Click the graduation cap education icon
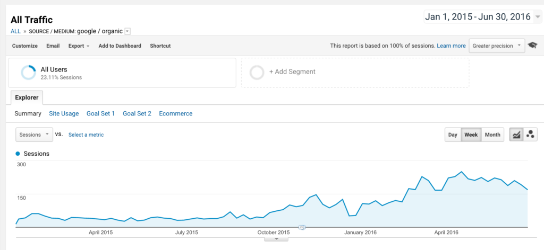The width and height of the screenshot is (544, 250). (x=532, y=46)
